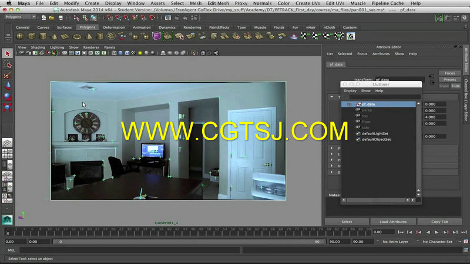Pick the Paint selection tool
Viewport: 470px width, 264px height.
click(x=8, y=76)
